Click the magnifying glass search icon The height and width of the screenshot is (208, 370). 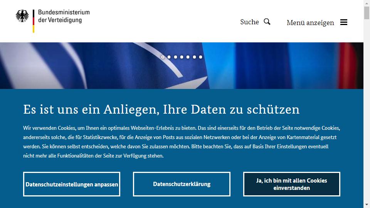tap(267, 22)
